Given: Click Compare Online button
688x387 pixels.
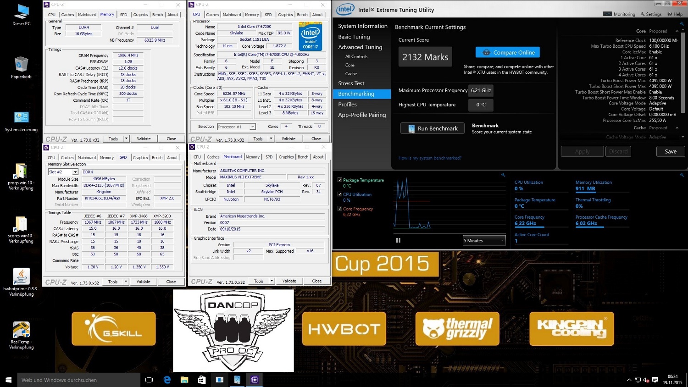Looking at the screenshot, I should point(508,52).
